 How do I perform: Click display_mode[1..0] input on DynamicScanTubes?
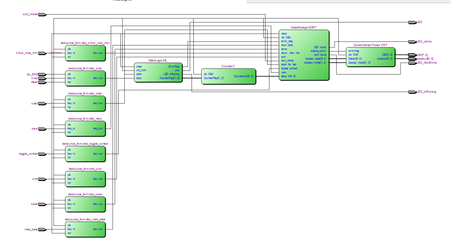coord(359,63)
